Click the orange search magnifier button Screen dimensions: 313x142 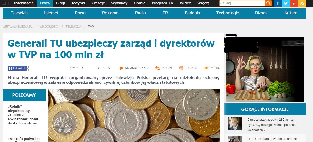[x=269, y=3]
